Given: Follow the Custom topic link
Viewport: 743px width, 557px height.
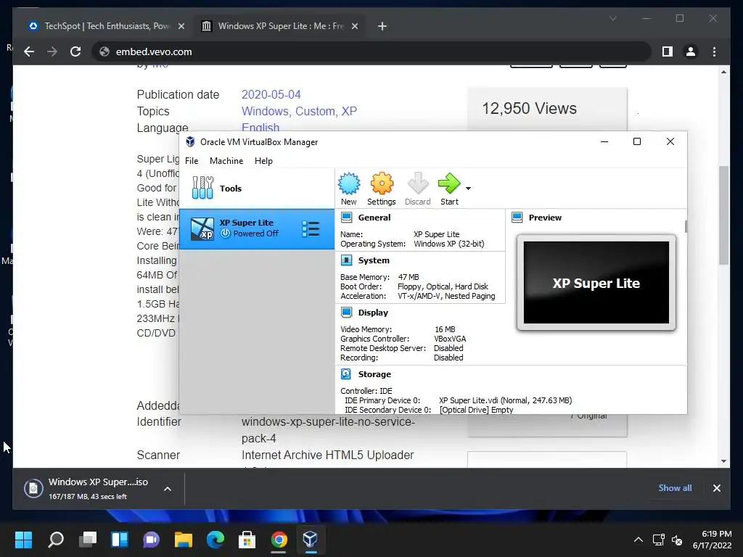Looking at the screenshot, I should point(315,111).
